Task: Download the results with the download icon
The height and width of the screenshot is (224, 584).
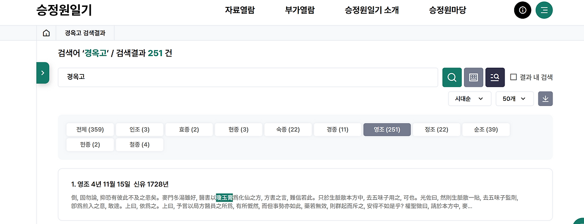Action: click(545, 99)
